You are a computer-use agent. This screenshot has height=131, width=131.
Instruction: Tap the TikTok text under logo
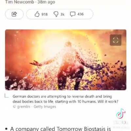[121, 123]
